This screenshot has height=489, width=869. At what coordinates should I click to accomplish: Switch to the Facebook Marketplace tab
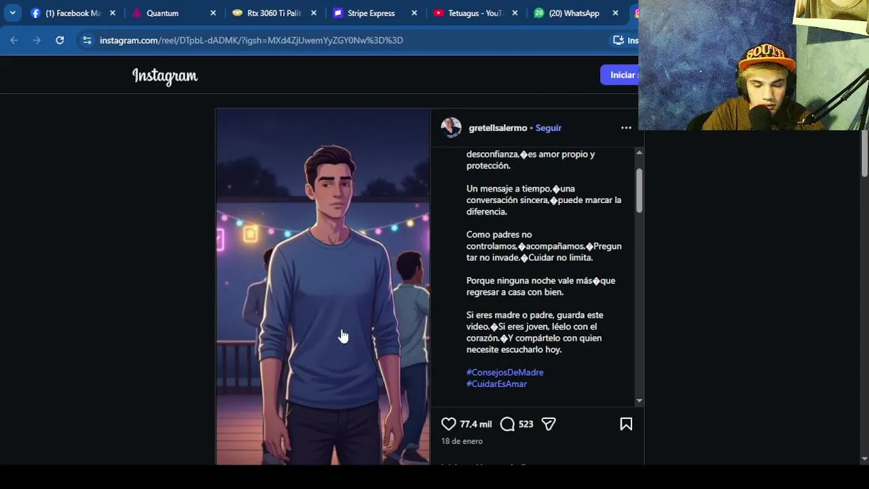pos(75,13)
